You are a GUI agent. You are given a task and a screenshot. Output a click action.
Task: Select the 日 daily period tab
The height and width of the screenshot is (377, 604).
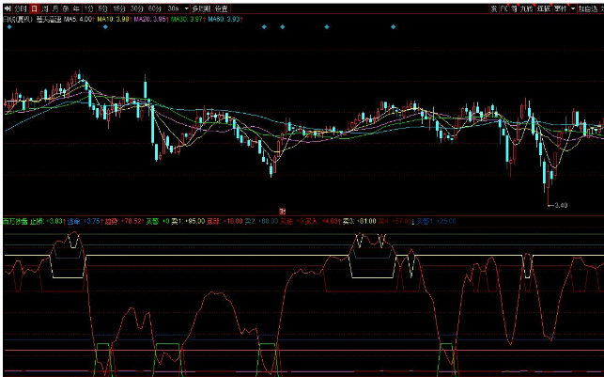(x=34, y=8)
